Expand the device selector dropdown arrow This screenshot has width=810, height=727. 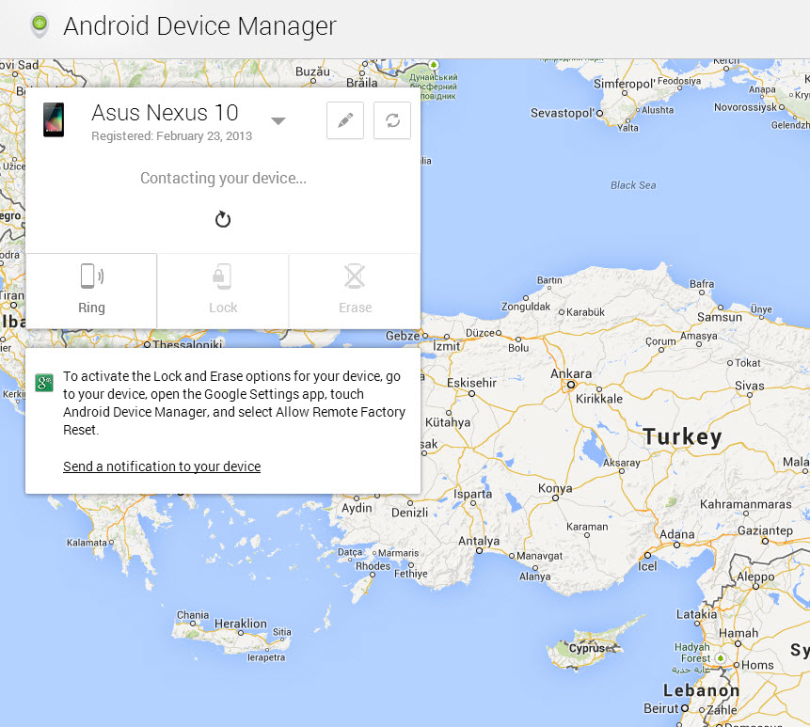click(278, 121)
